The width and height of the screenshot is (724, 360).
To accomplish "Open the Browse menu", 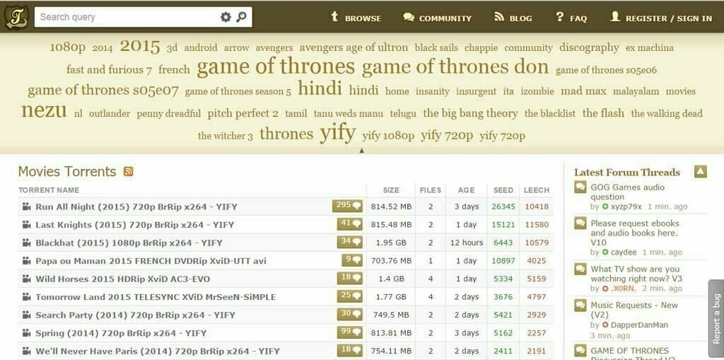I will coord(356,18).
